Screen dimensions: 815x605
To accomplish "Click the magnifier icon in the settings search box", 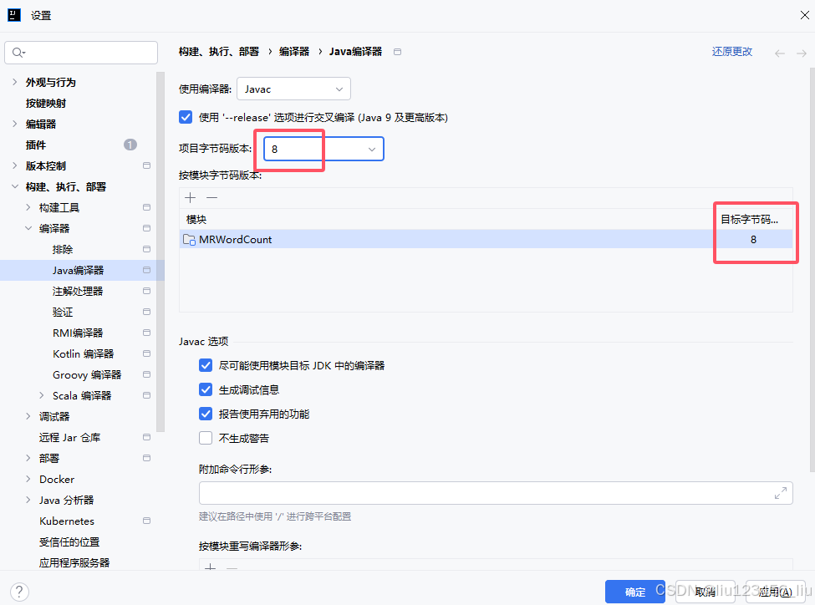I will (18, 52).
